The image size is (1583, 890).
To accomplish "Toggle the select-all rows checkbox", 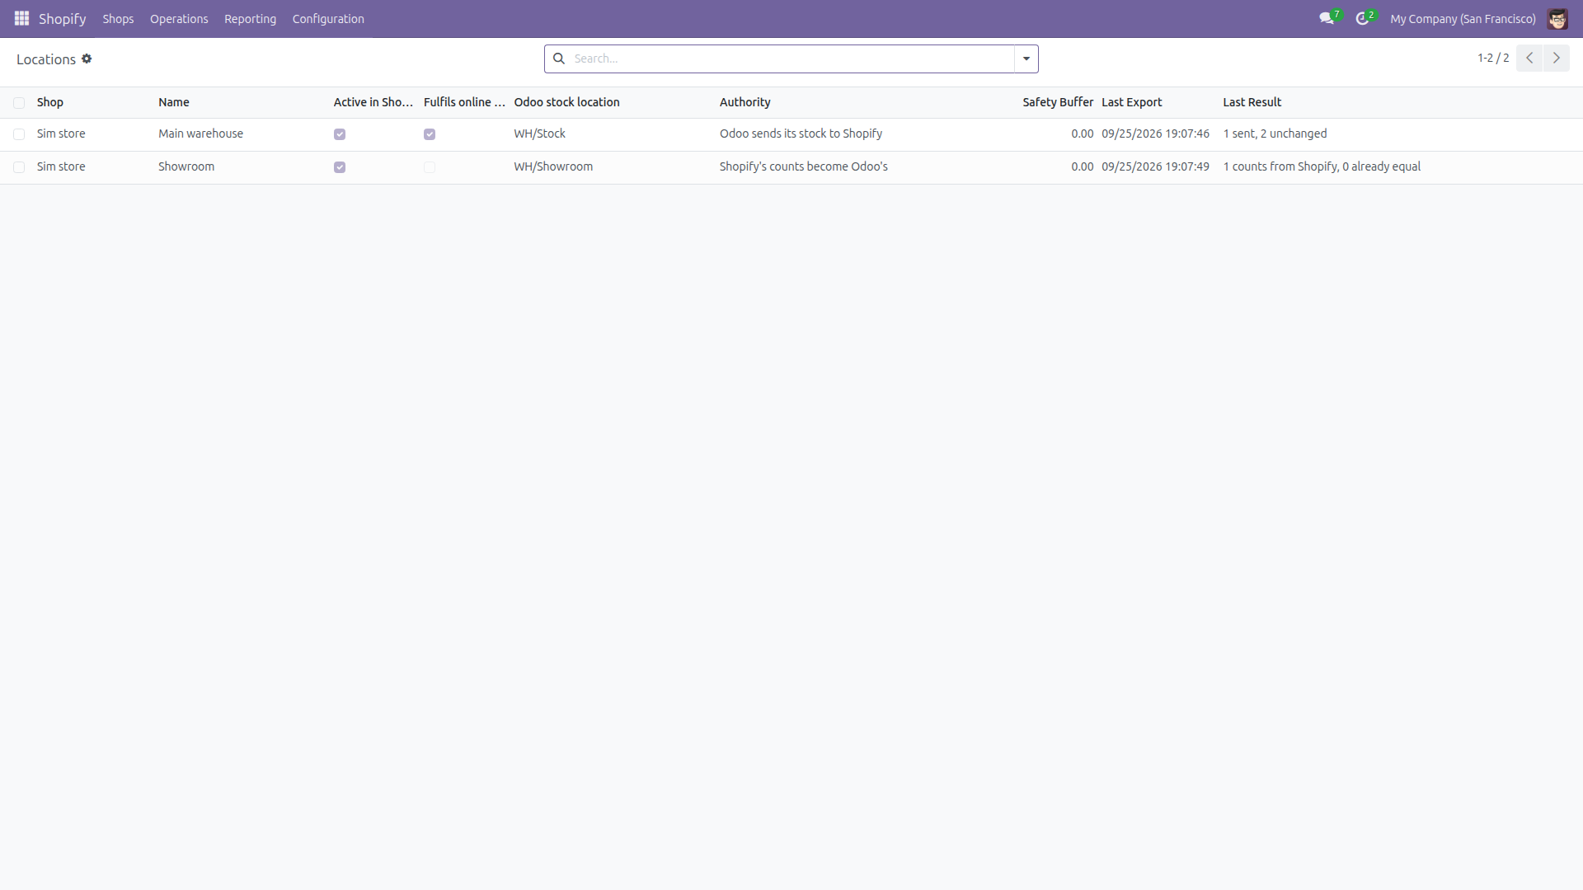I will (x=19, y=103).
